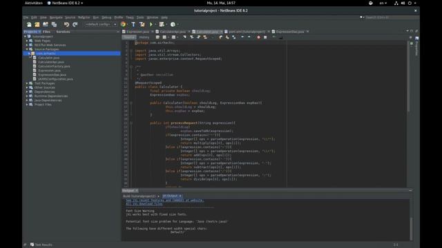Image resolution: width=442 pixels, height=248 pixels.
Task: Expand the Dependencies node
Action: pyautogui.click(x=27, y=92)
